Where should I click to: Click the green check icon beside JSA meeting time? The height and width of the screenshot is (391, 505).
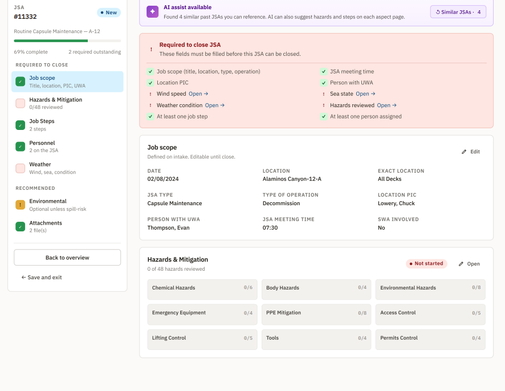pos(324,71)
